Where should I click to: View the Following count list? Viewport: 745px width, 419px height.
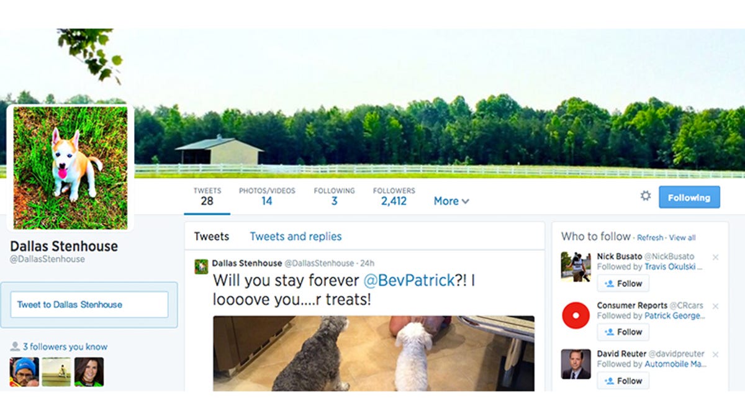pos(334,196)
